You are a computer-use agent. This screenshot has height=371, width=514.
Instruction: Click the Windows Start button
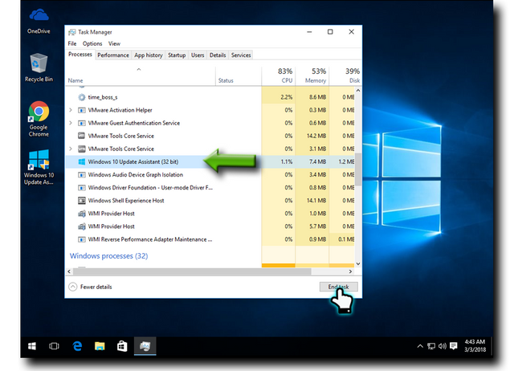point(32,346)
